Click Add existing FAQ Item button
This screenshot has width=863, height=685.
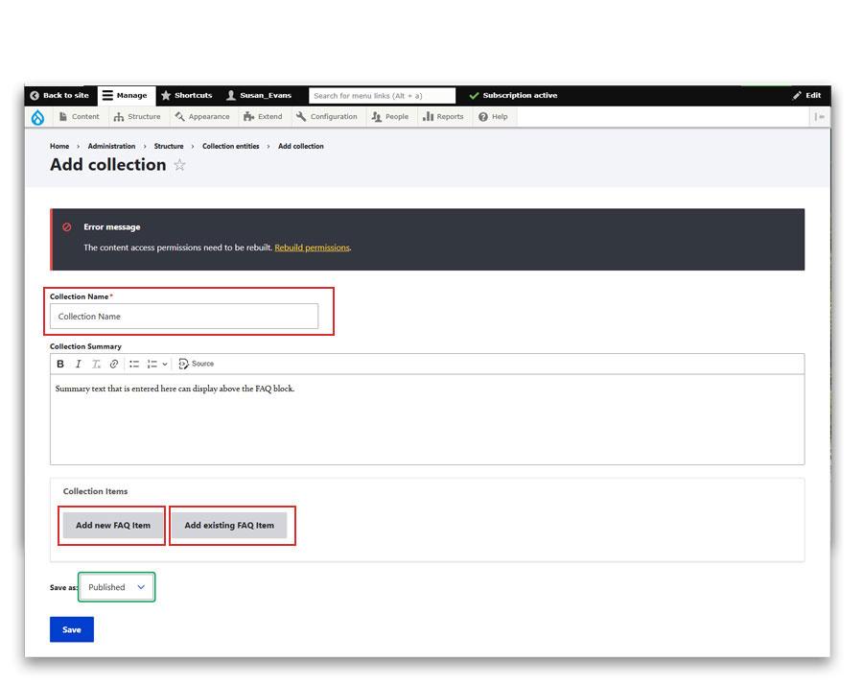[229, 526]
